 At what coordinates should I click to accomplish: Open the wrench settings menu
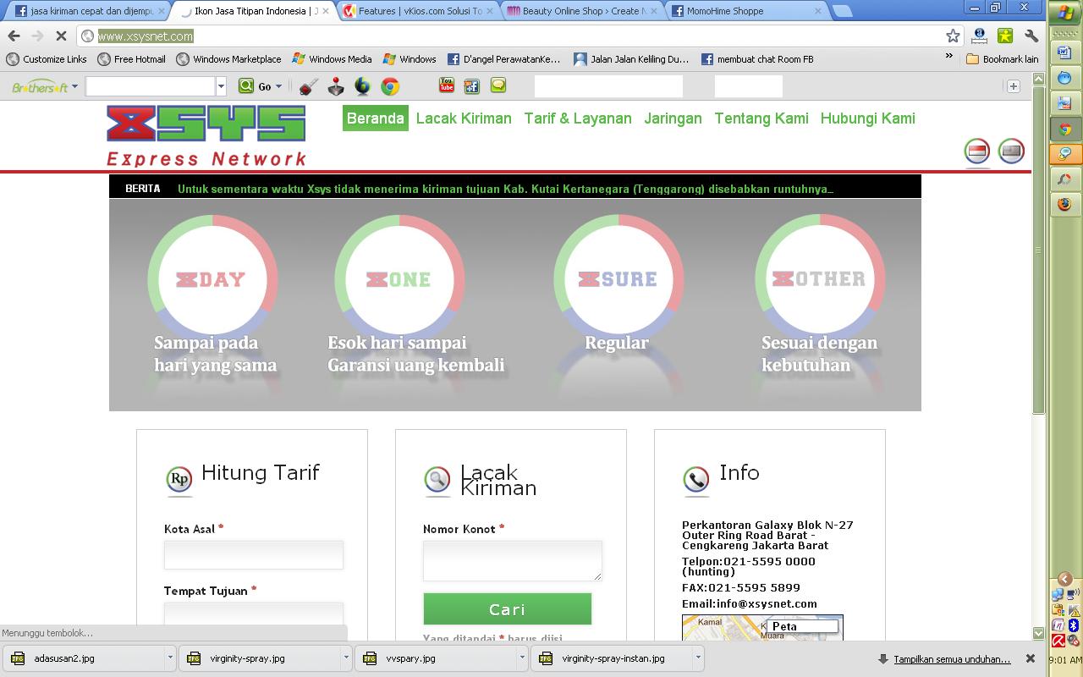click(x=1031, y=36)
